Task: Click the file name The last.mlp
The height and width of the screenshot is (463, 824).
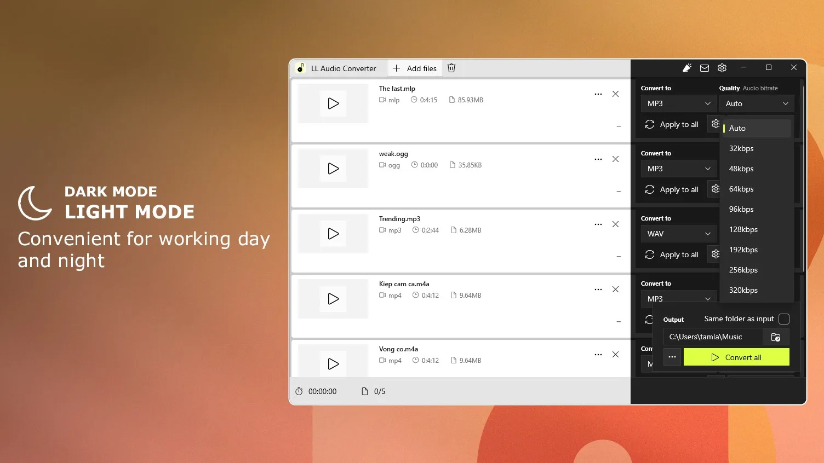Action: coord(397,89)
